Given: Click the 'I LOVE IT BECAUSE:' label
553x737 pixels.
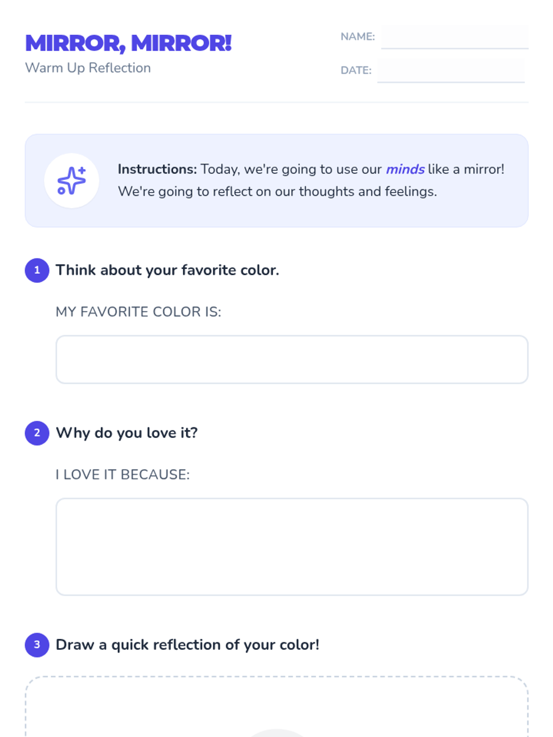Looking at the screenshot, I should pyautogui.click(x=123, y=474).
